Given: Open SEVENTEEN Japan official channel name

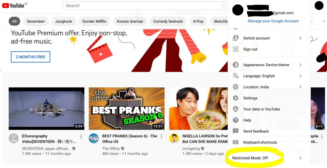Looking at the screenshot, I should pyautogui.click(x=46, y=149).
